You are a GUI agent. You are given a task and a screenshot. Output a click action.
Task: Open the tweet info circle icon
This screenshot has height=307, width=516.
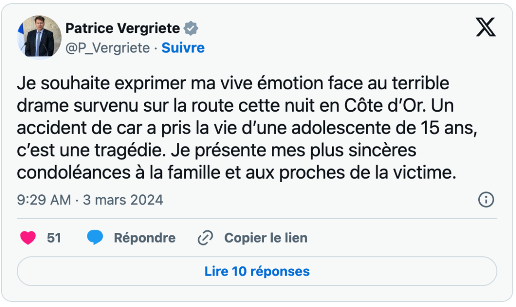486,200
